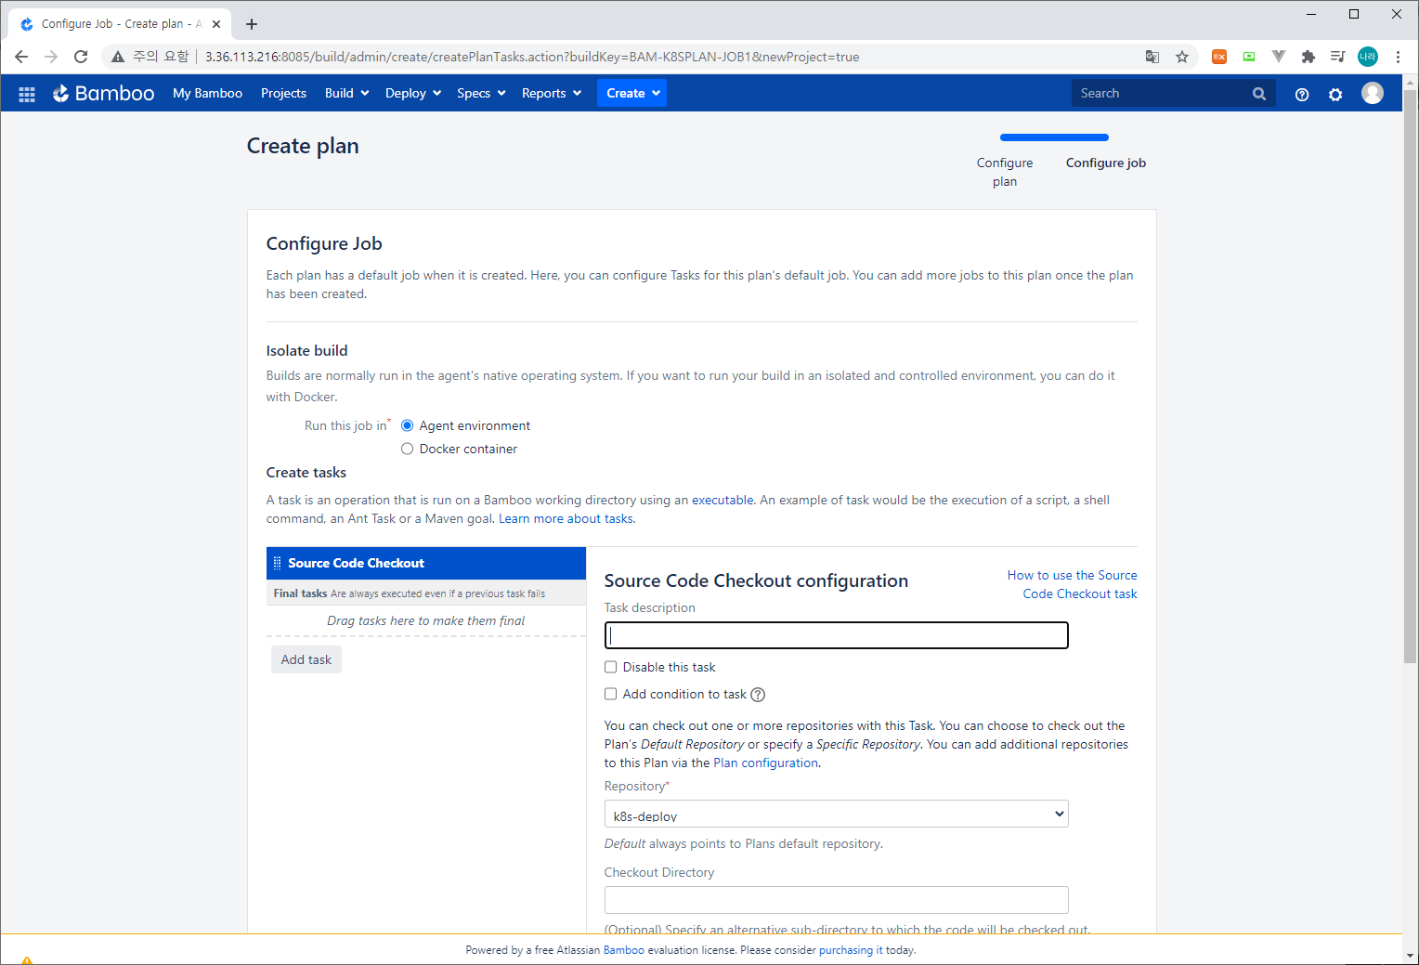The image size is (1419, 965).
Task: Check Disable this task
Action: (x=611, y=667)
